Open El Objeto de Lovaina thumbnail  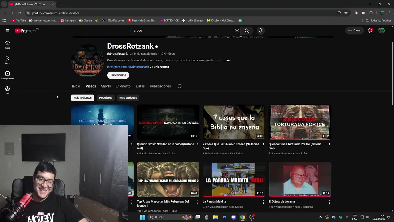(300, 179)
